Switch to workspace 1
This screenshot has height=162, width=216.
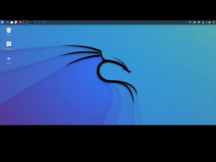point(31,22)
